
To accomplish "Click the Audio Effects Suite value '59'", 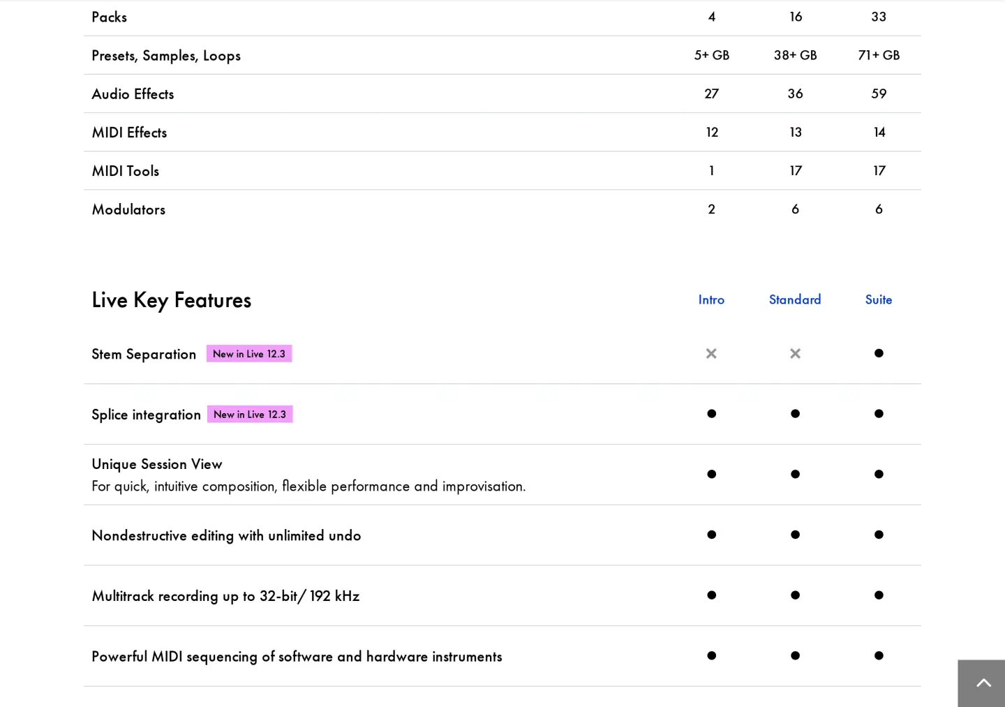I will coord(879,94).
